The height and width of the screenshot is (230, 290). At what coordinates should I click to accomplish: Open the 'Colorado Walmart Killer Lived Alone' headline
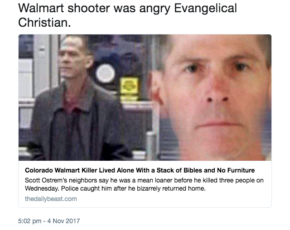140,170
